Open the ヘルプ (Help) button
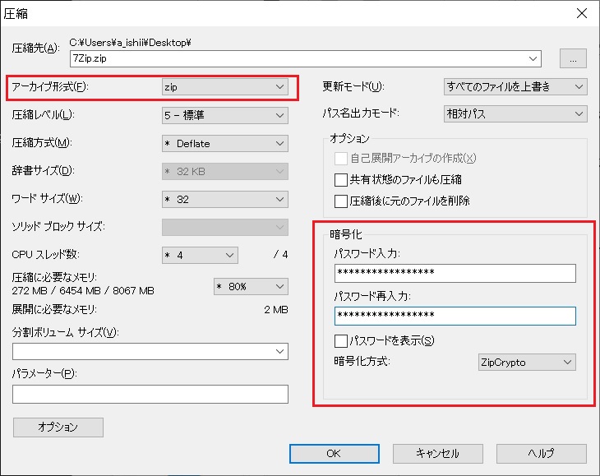Image resolution: width=600 pixels, height=476 pixels. (541, 453)
